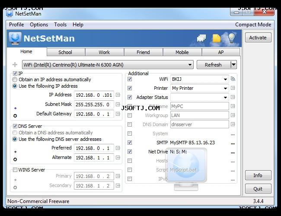
Task: Click blue plus icon in IP section
Action: 16,108
